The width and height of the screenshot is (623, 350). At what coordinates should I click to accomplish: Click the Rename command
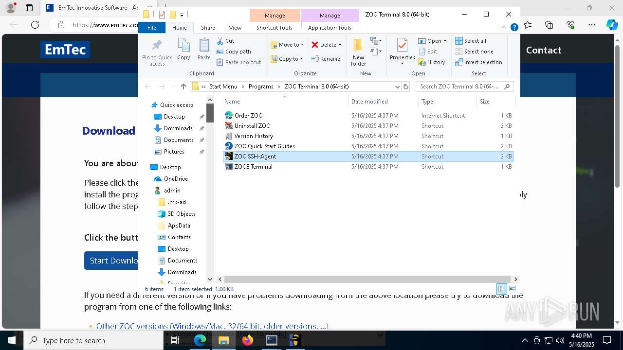326,59
